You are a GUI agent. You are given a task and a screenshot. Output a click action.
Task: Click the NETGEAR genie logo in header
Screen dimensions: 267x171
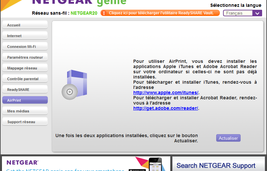pyautogui.click(x=79, y=3)
